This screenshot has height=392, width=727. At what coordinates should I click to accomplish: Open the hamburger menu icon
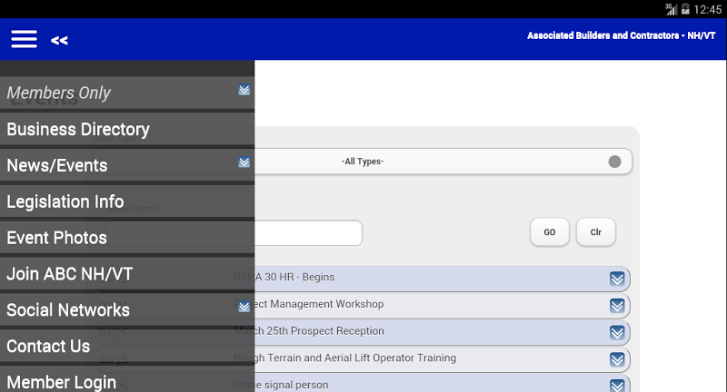tap(25, 39)
